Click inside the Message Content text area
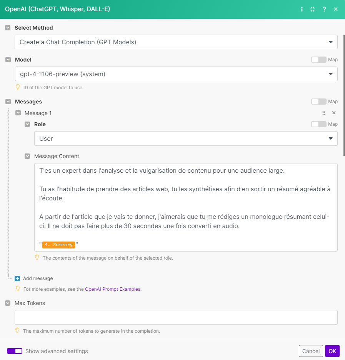 pyautogui.click(x=186, y=207)
